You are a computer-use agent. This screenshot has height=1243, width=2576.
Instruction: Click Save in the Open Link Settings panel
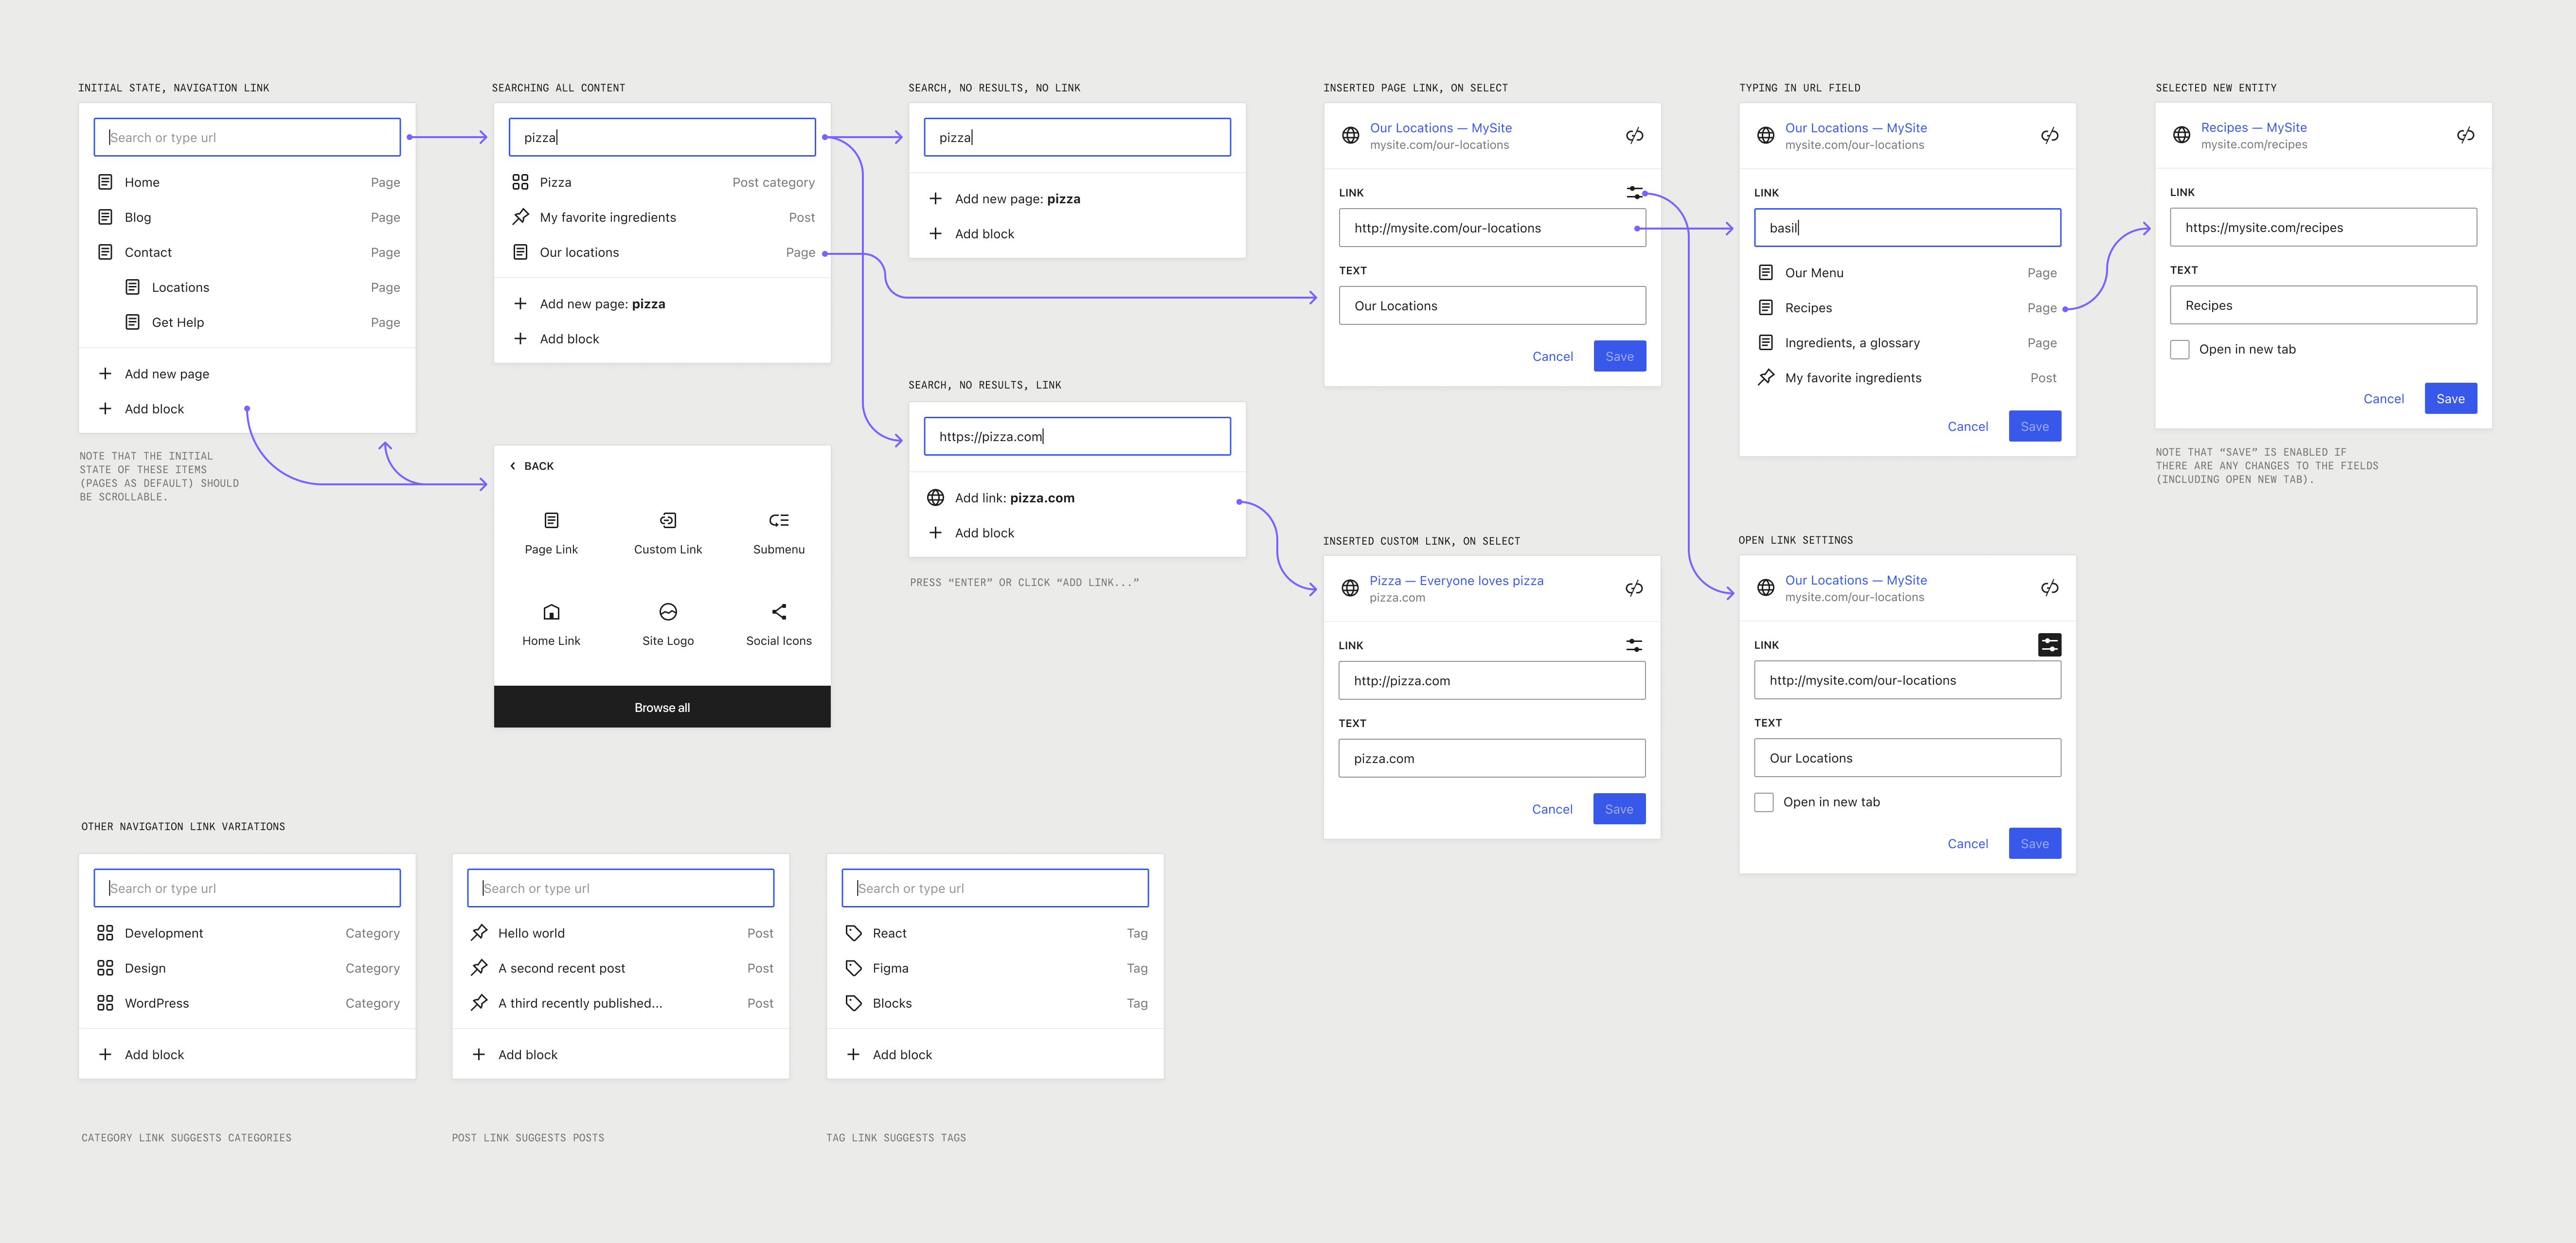point(2035,843)
